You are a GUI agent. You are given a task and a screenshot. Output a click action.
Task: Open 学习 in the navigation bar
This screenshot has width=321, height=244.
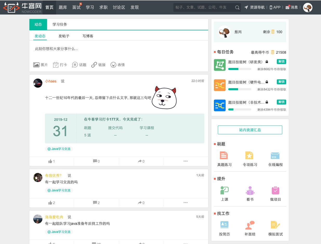click(90, 8)
